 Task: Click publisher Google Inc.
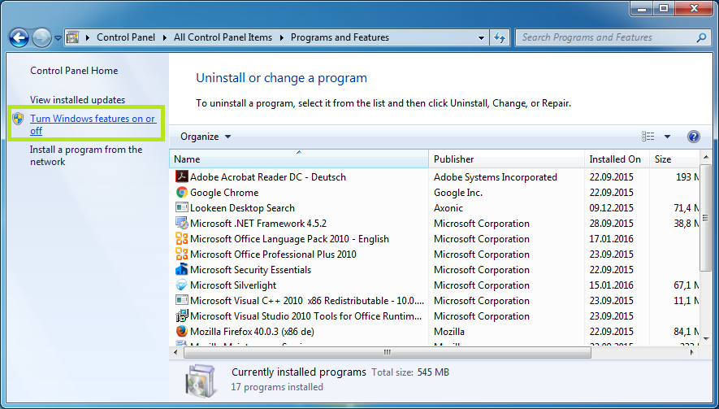click(458, 193)
